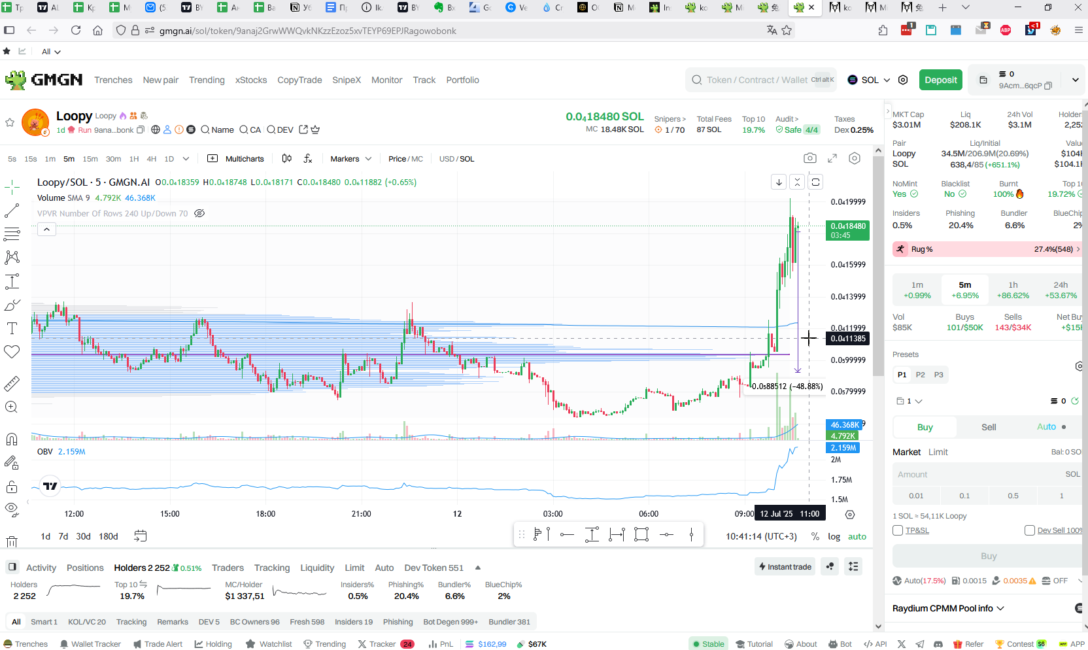Viewport: 1088px width, 650px height.
Task: Click the Multicharts button
Action: (x=235, y=159)
